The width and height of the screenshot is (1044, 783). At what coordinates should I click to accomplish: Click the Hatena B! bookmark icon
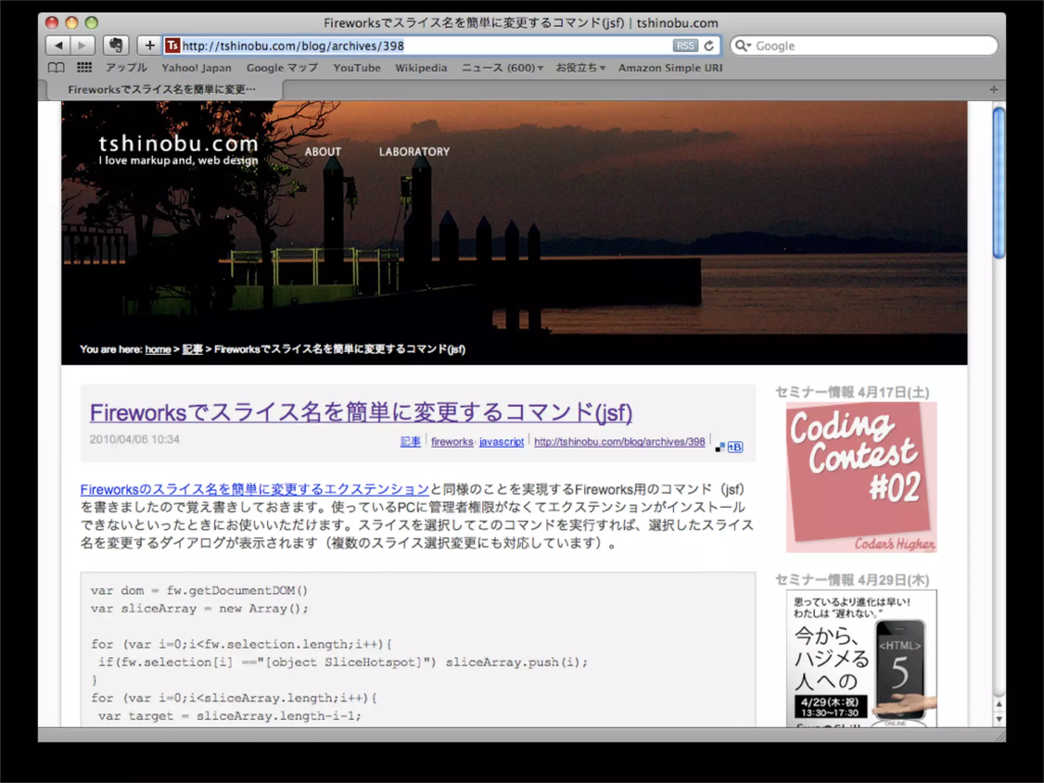point(735,447)
